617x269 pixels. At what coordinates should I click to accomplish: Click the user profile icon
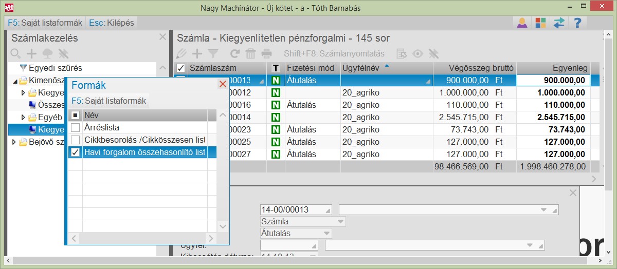[522, 23]
